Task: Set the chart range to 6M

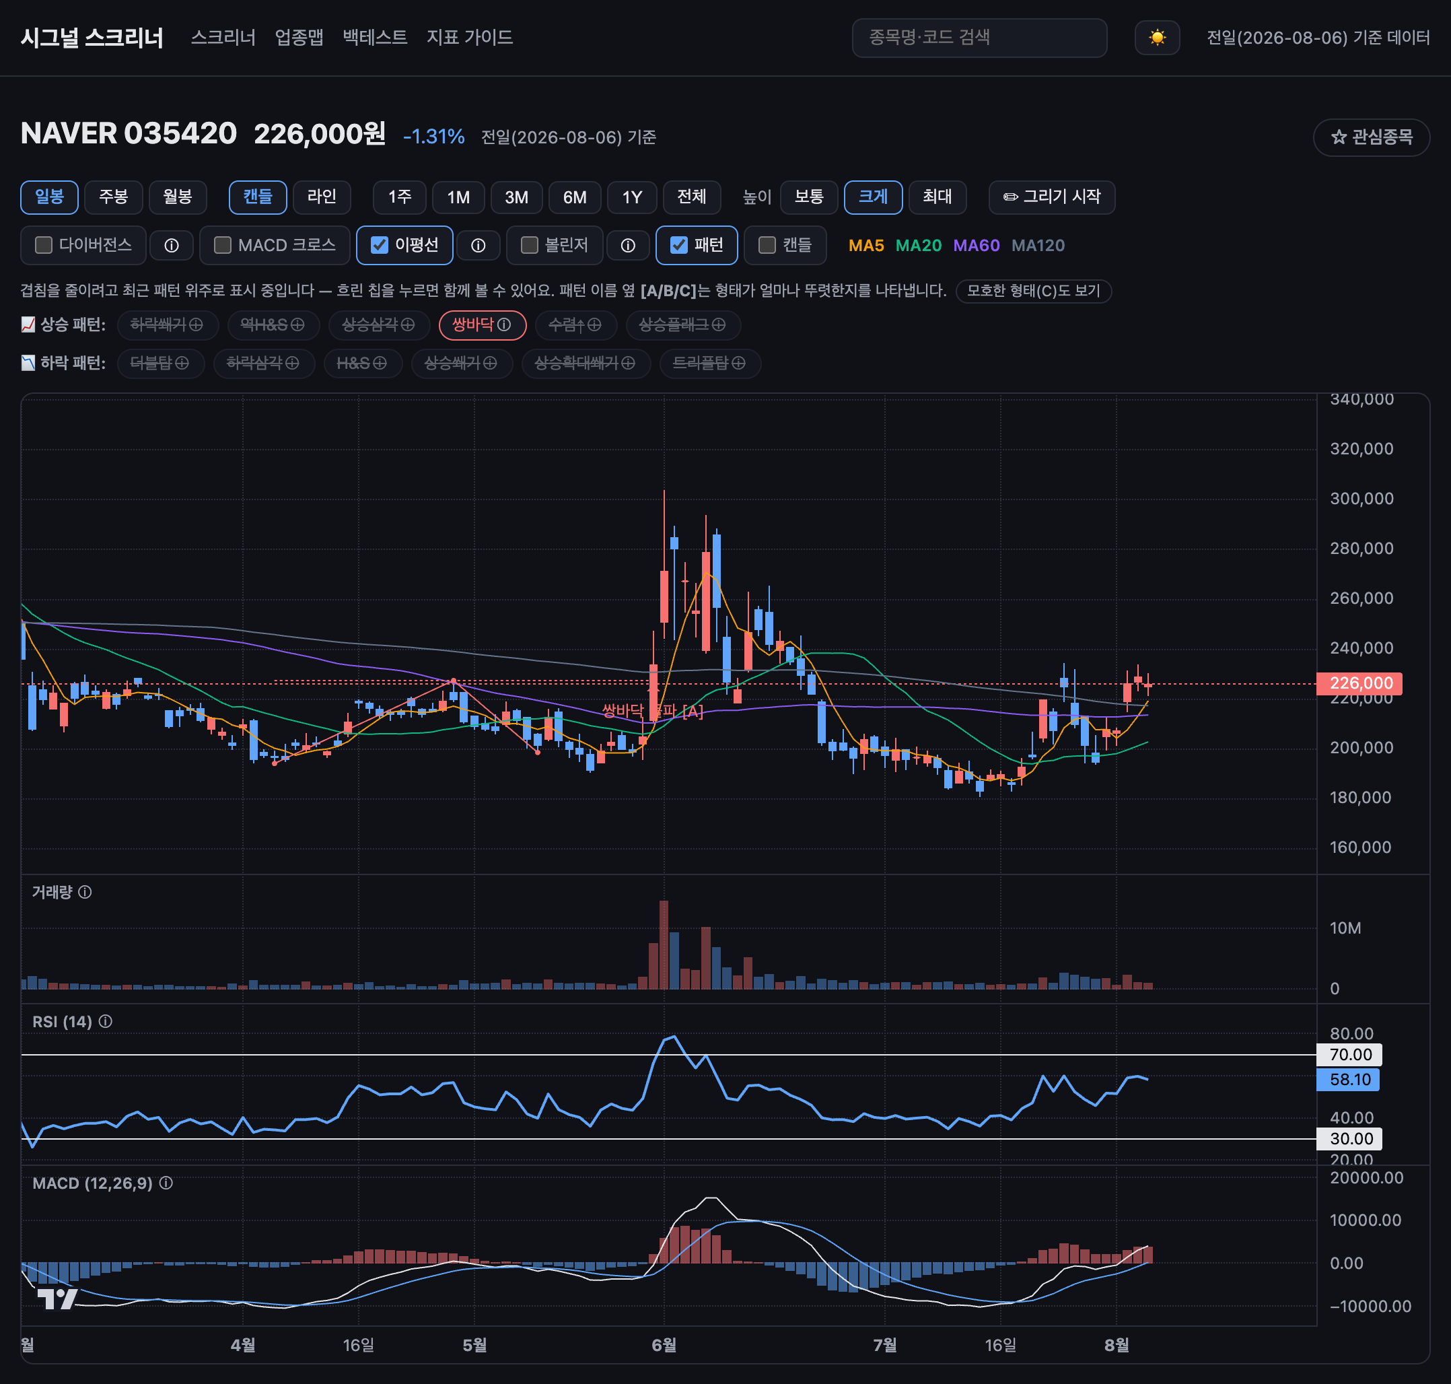Action: (x=575, y=197)
